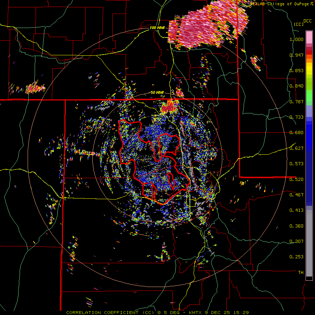Click the 0.307 legend value

(296, 241)
